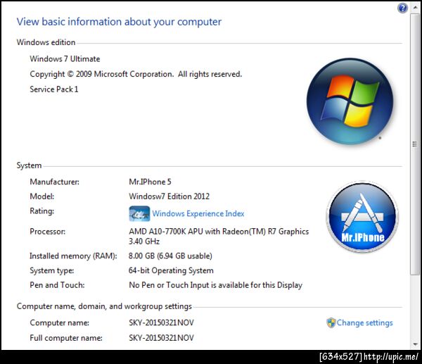Click the Manufacturer value Mr.IPhone 5
Screen dimensions: 422x364
pyautogui.click(x=150, y=182)
